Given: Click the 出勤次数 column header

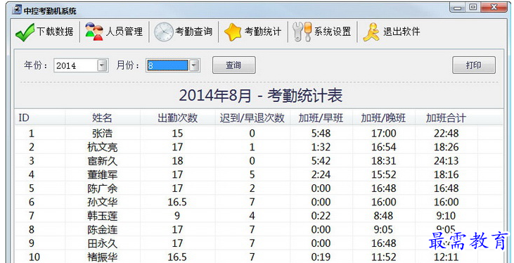Looking at the screenshot, I should (177, 117).
